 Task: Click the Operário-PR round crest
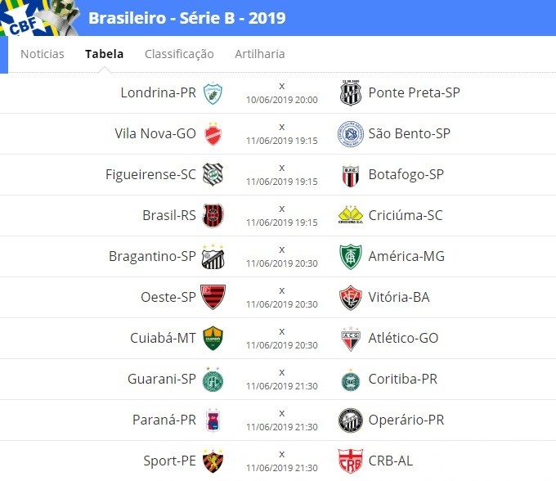[x=350, y=420]
